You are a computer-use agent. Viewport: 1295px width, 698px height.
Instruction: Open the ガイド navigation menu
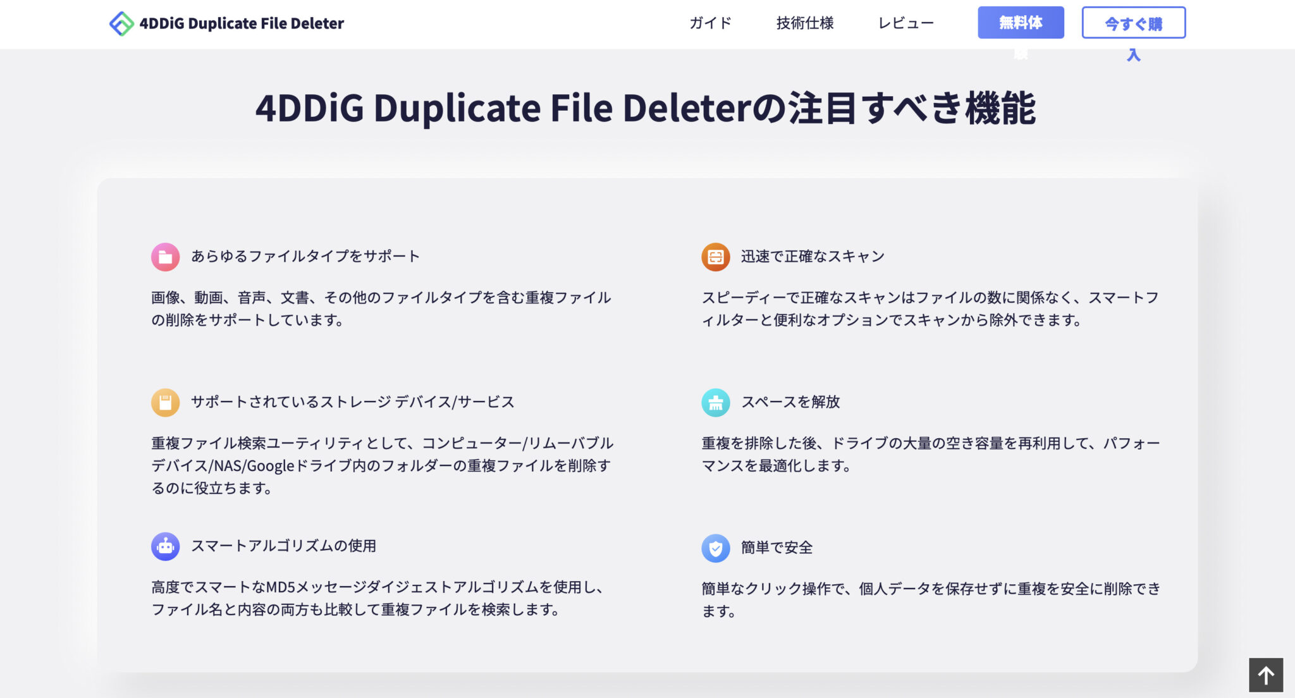coord(709,23)
